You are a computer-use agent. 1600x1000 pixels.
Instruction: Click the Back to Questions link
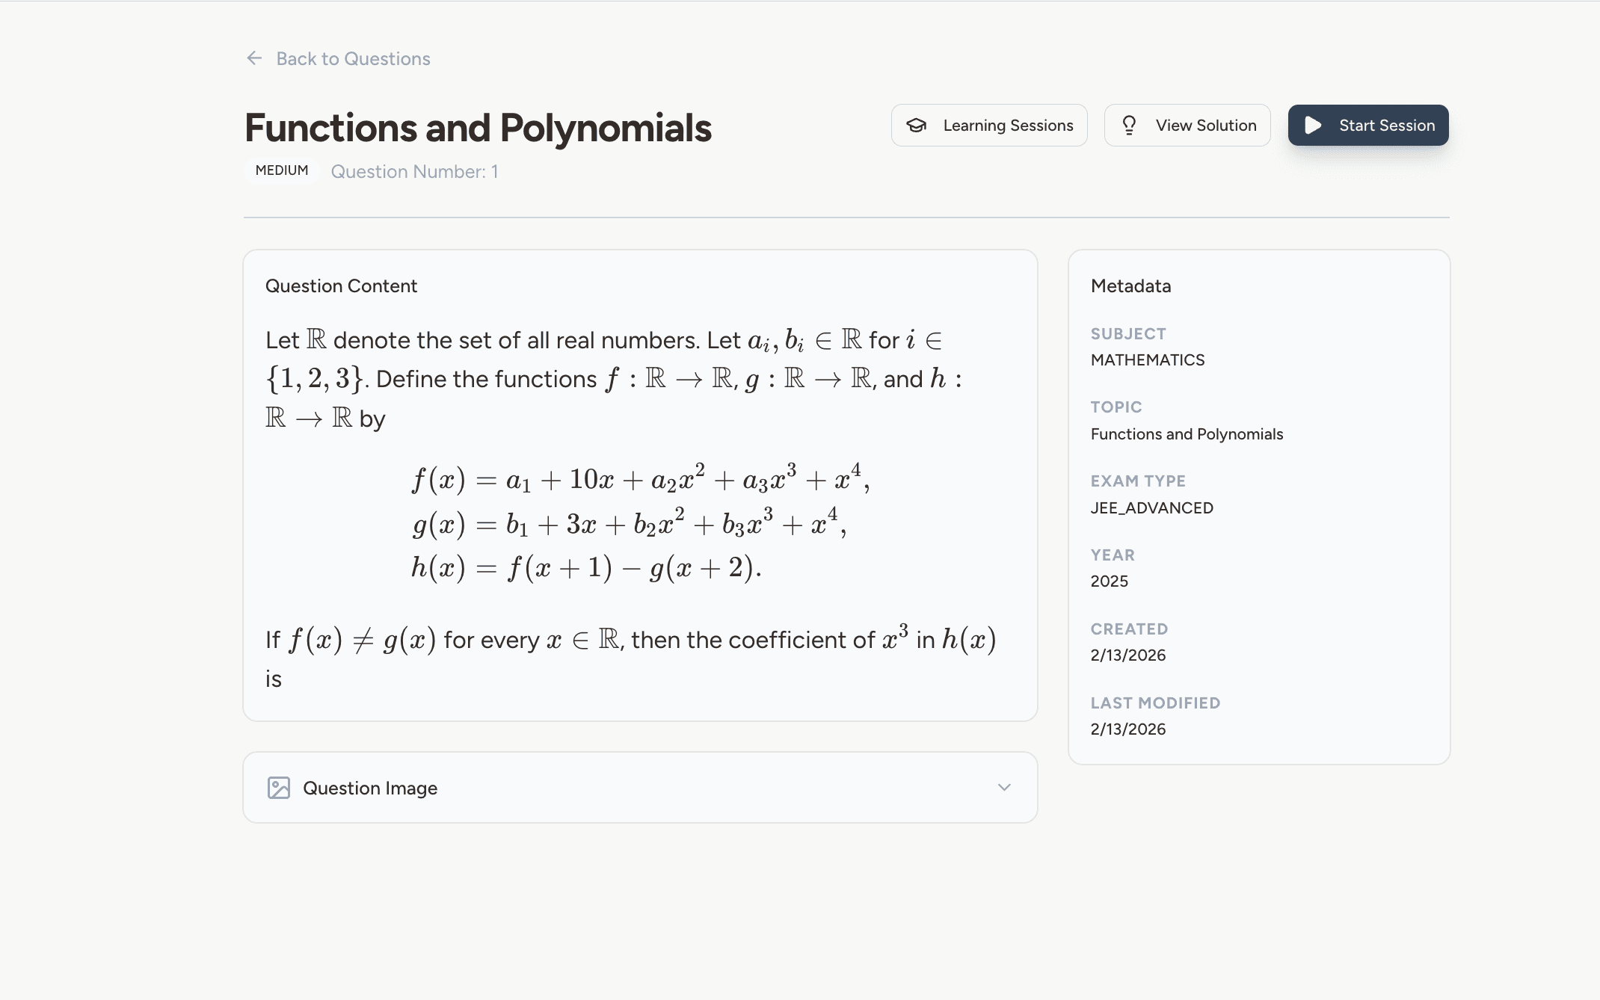tap(353, 58)
